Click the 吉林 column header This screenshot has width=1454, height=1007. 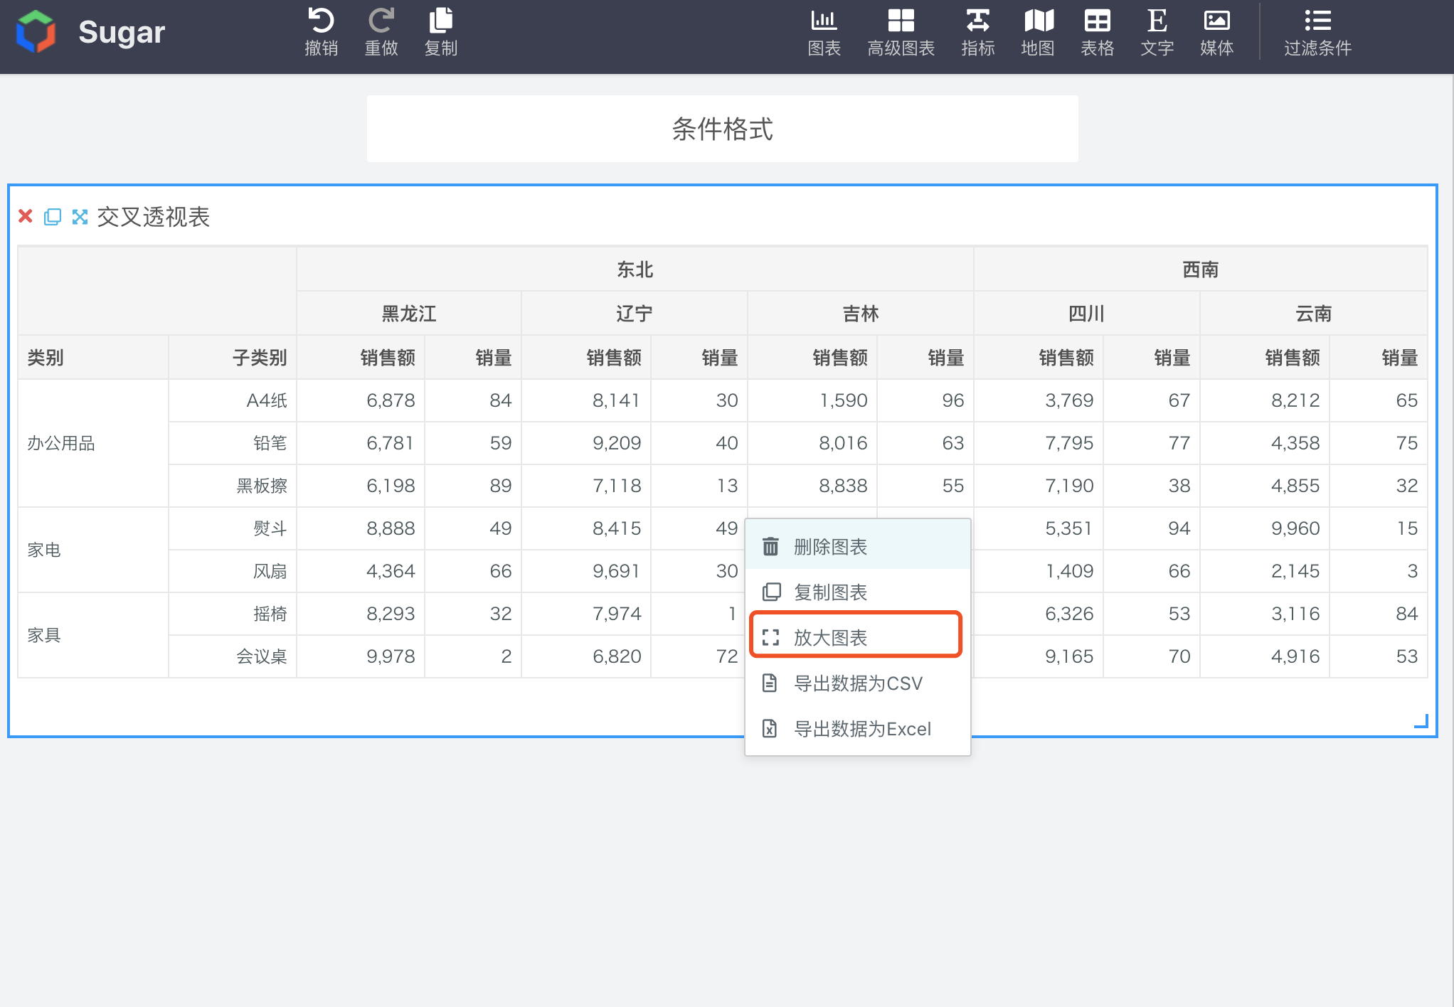[861, 314]
